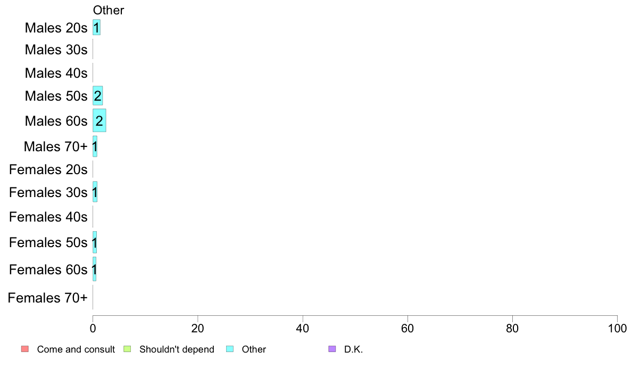Click the Females 30s cyan bar
Viewport: 632px width, 392px height.
pos(95,192)
